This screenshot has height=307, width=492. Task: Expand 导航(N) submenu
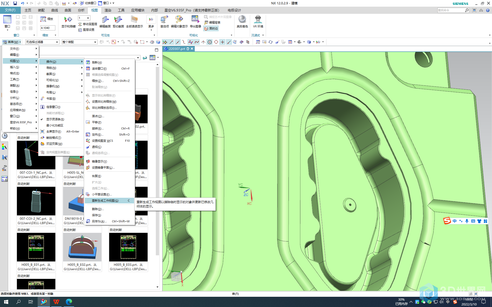61,68
